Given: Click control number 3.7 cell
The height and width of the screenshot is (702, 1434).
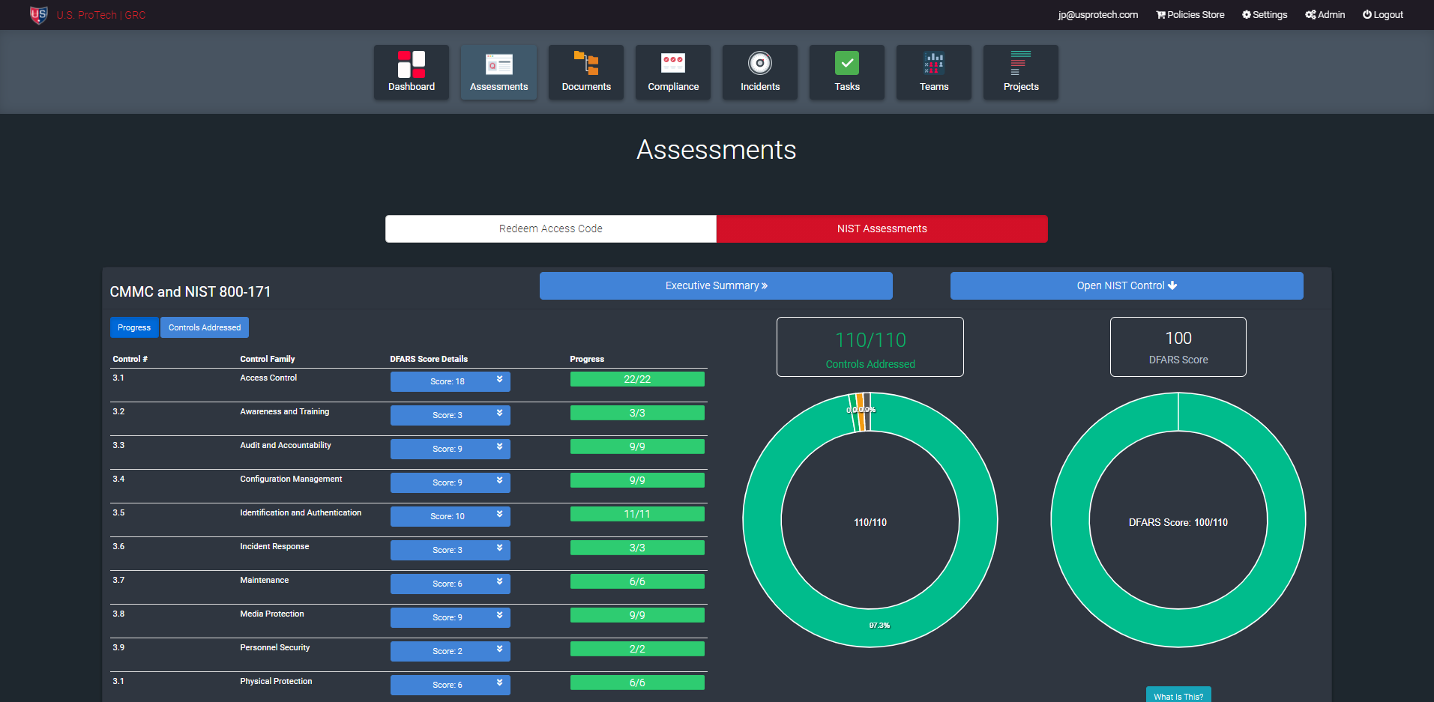Looking at the screenshot, I should 118,580.
